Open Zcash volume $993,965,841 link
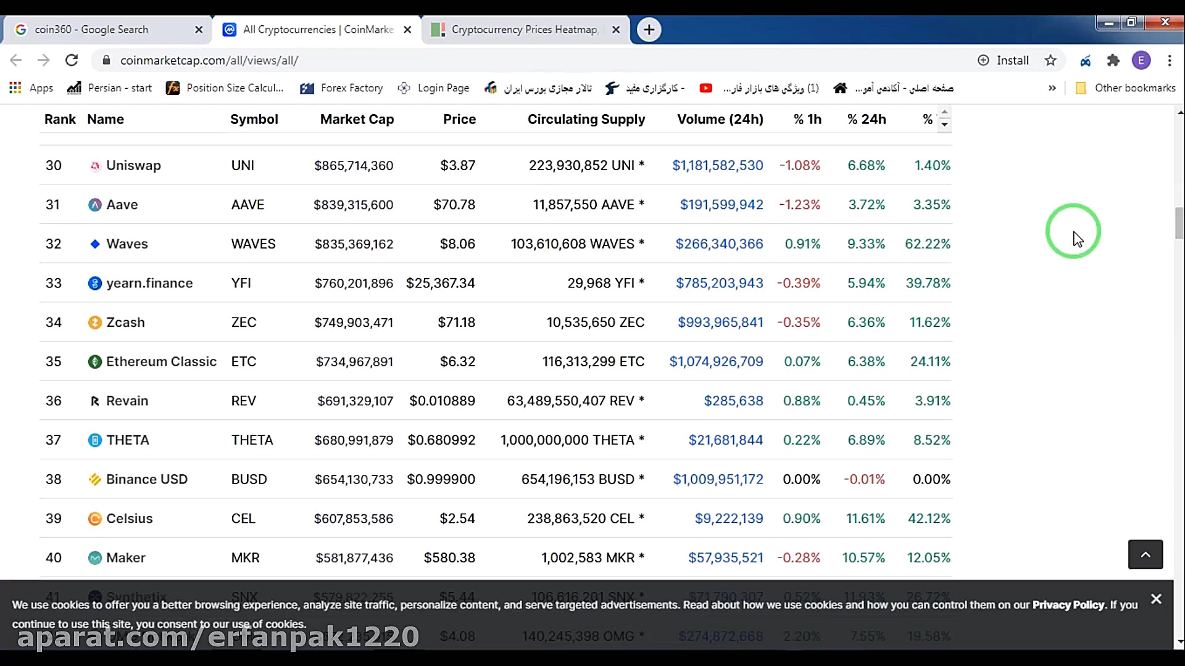Screen dimensions: 1185x666 coord(720,323)
